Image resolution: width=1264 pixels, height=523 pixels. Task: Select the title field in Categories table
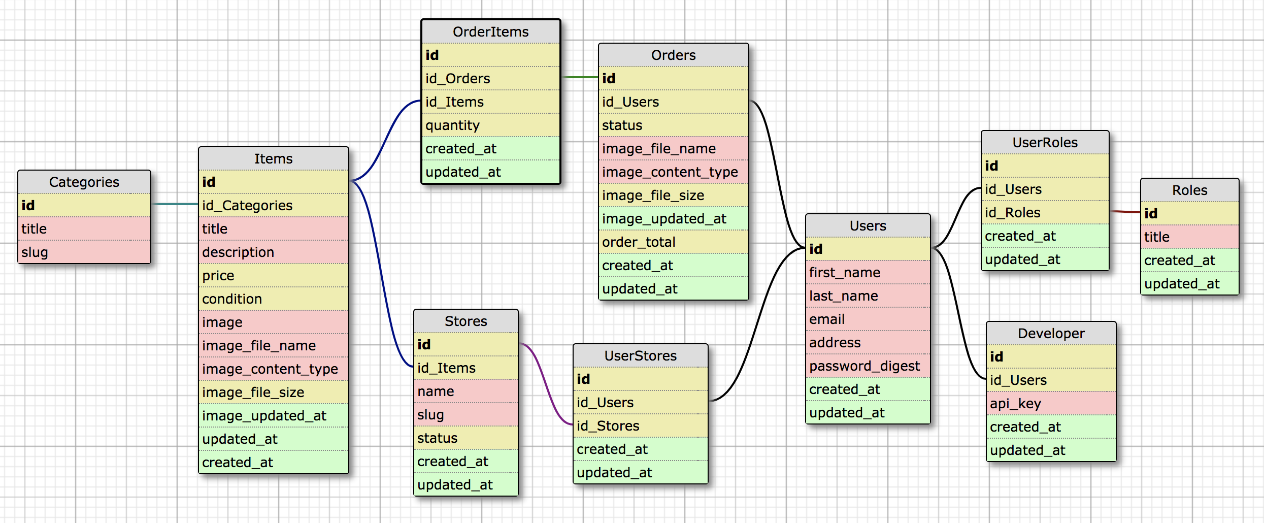(x=84, y=228)
